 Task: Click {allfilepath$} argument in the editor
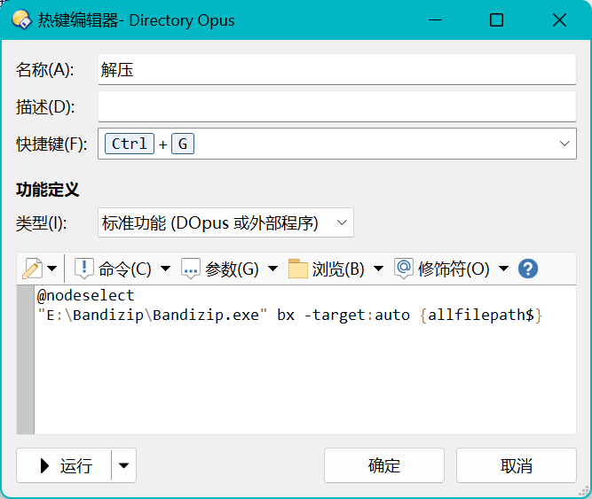(x=481, y=315)
